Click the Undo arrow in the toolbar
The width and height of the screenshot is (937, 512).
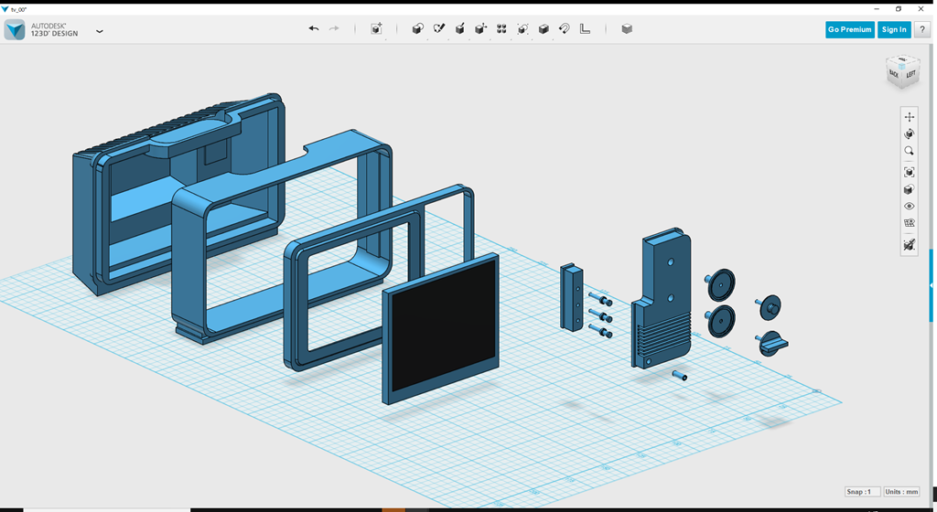click(x=314, y=29)
